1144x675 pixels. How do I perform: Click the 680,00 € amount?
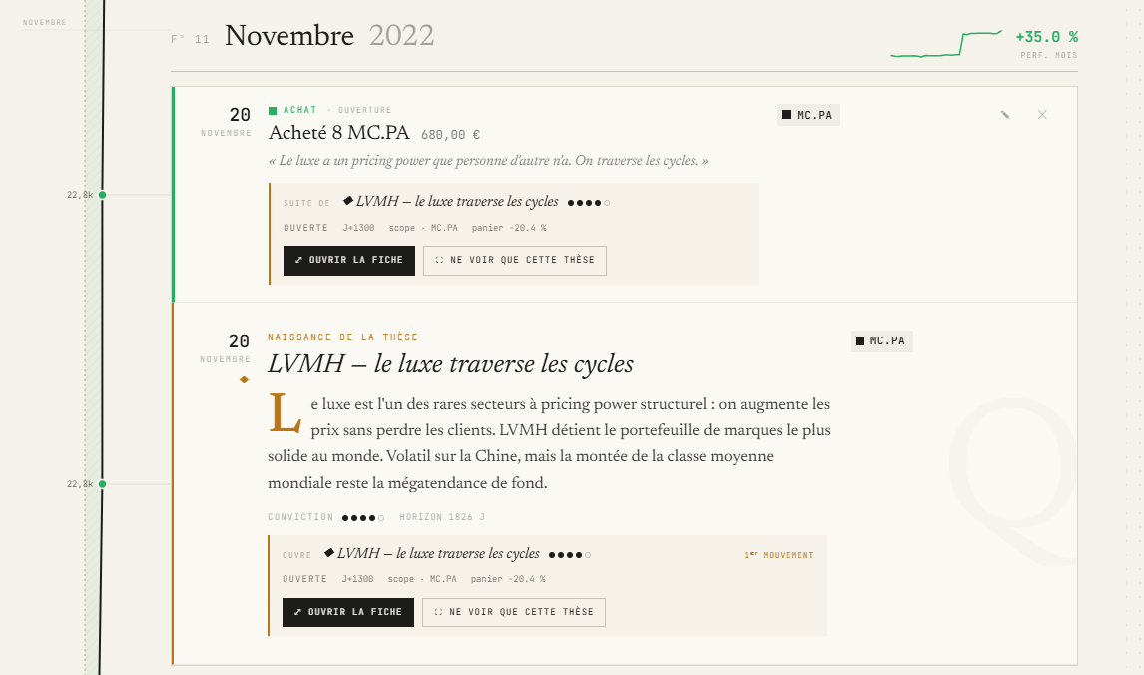(x=450, y=135)
